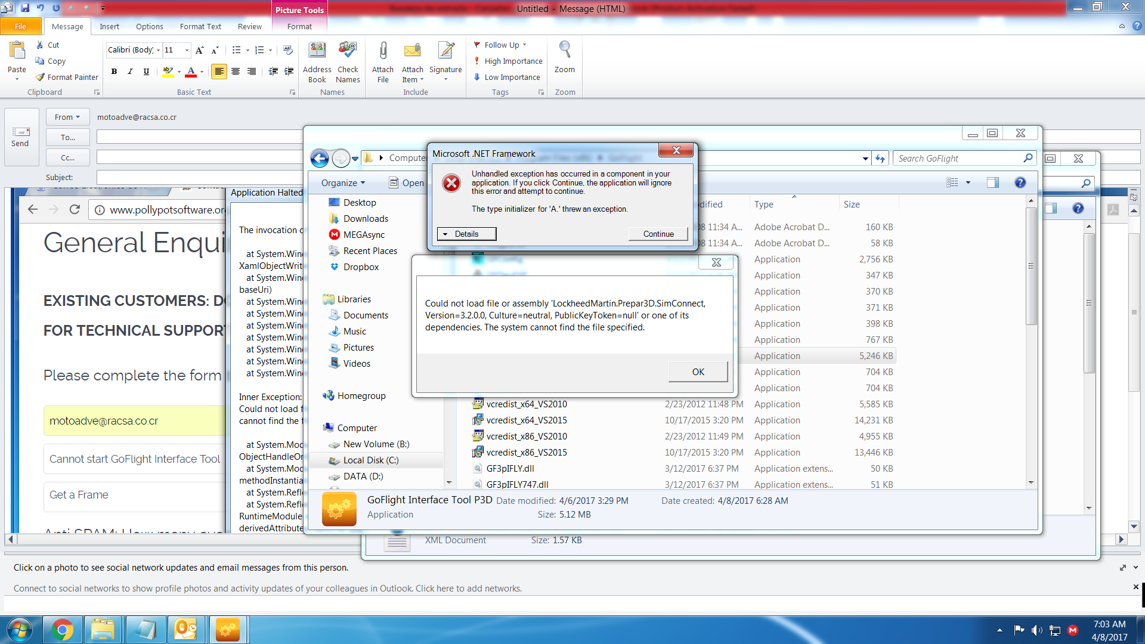Open Chrome from the taskbar
Viewport: 1145px width, 644px height.
point(62,630)
